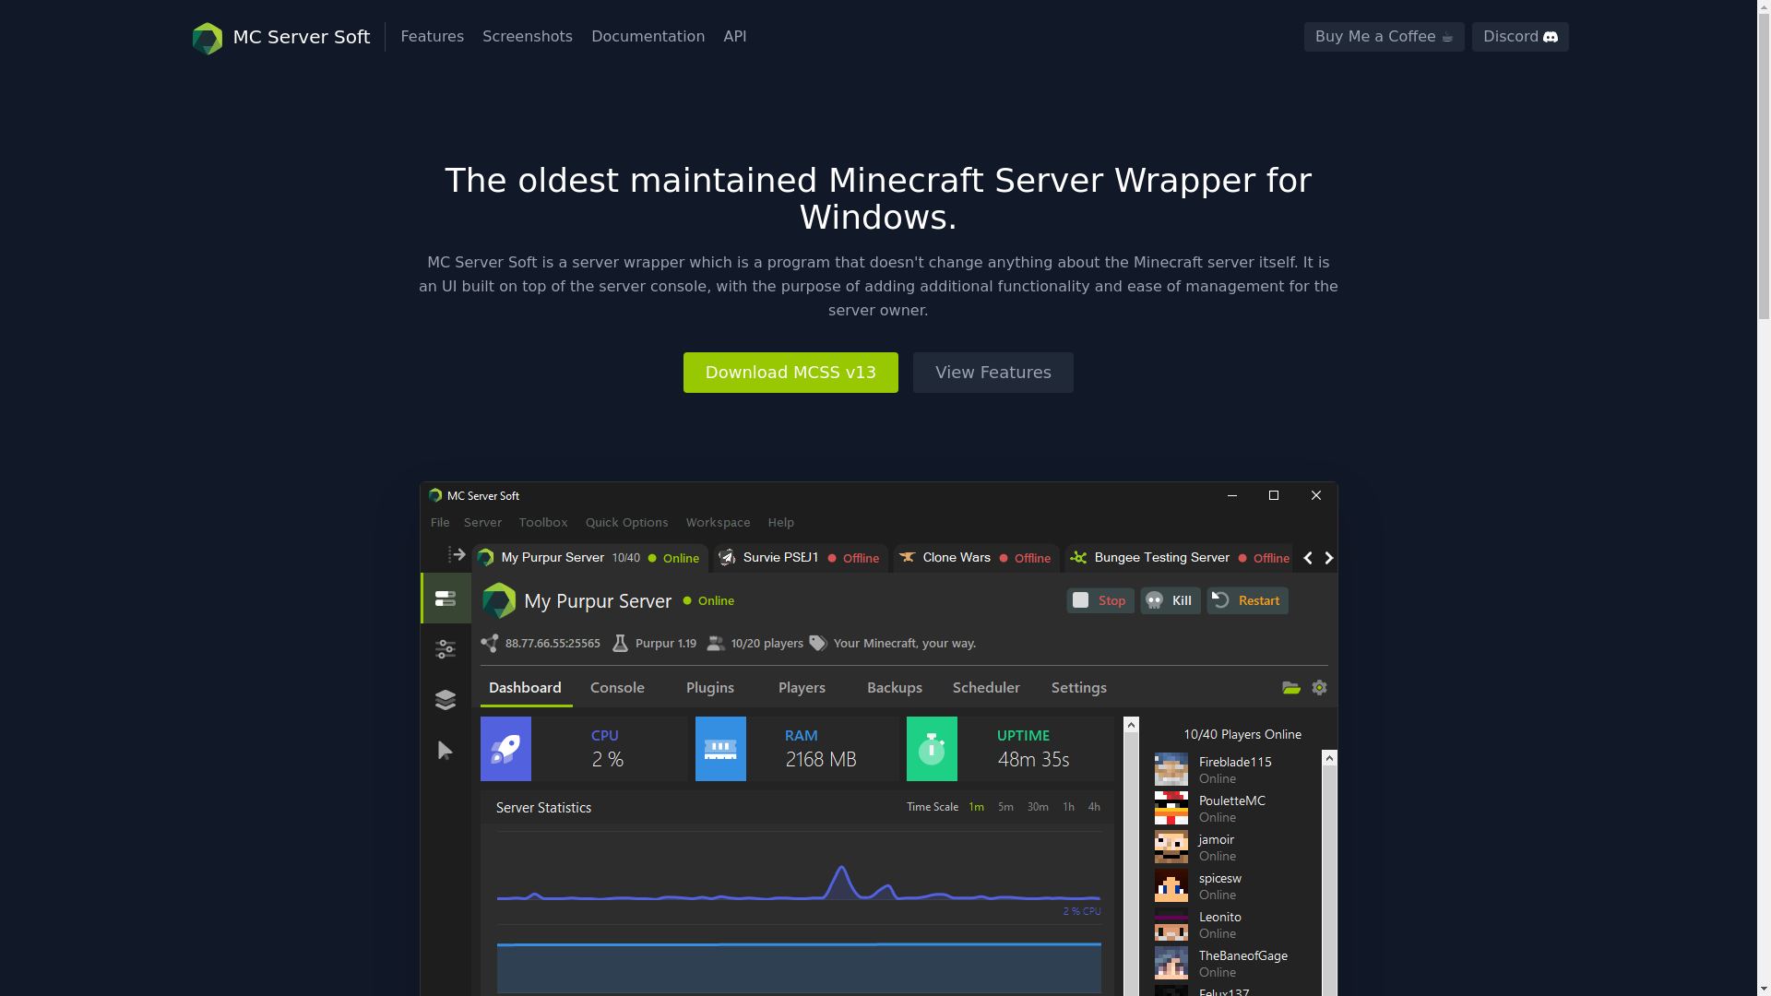Select the servers list sidebar icon
Viewport: 1771px width, 996px height.
[446, 599]
